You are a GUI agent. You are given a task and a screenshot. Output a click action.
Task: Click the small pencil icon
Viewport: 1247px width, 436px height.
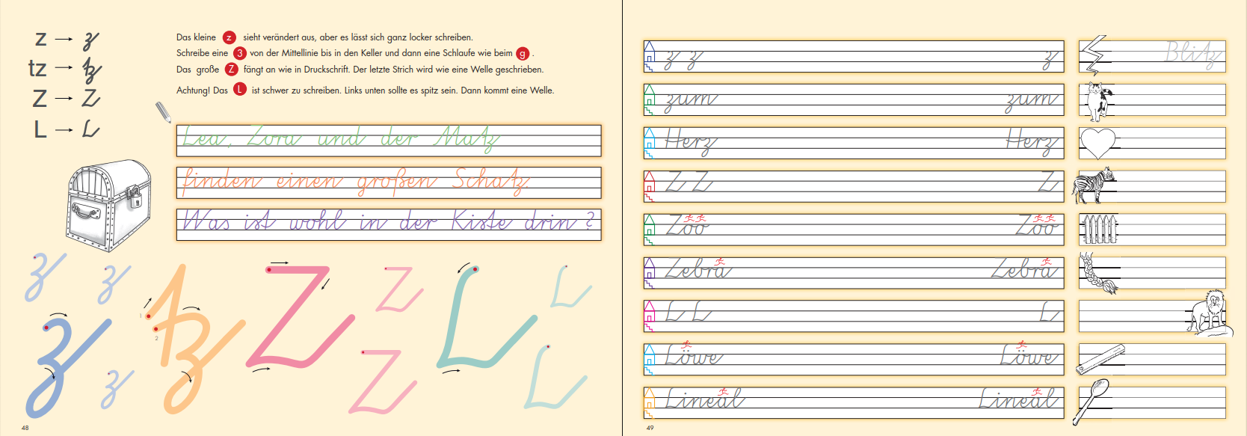163,112
